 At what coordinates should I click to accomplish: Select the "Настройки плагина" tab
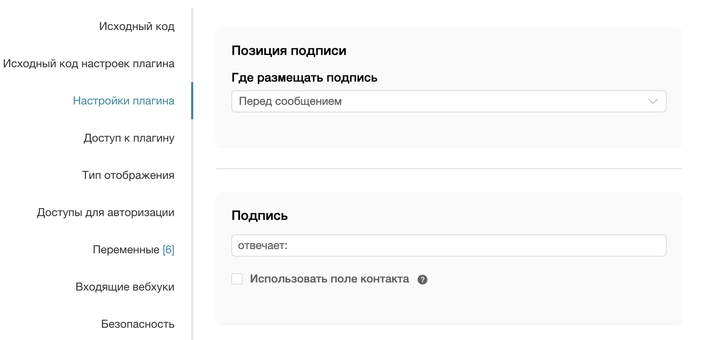click(123, 101)
